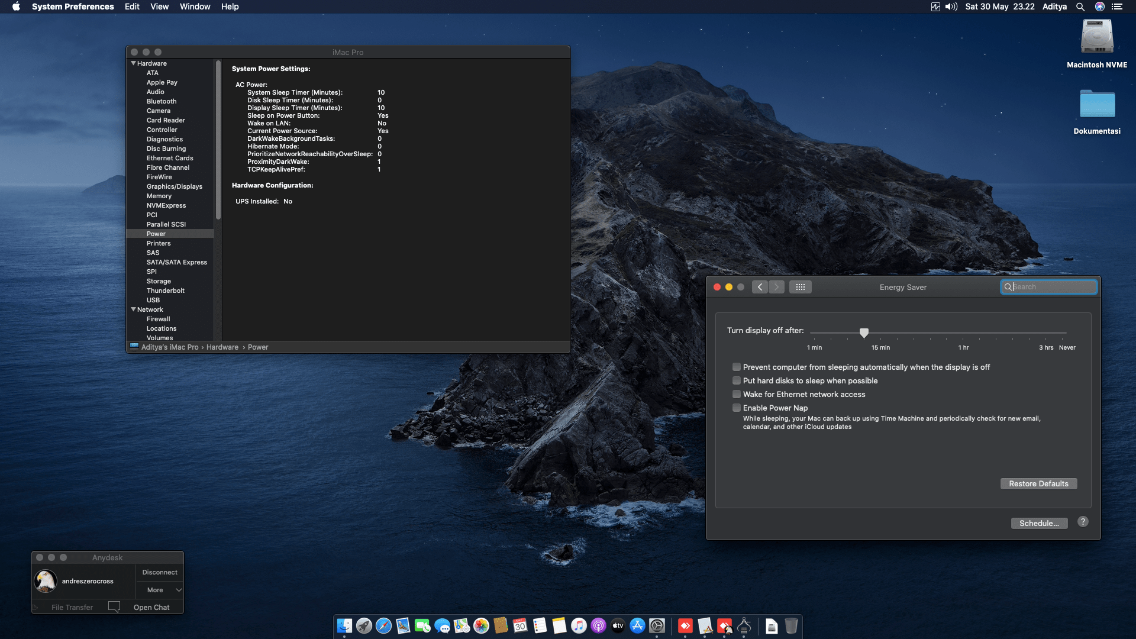1136x639 pixels.
Task: Launch Photos app from dock
Action: pos(481,625)
